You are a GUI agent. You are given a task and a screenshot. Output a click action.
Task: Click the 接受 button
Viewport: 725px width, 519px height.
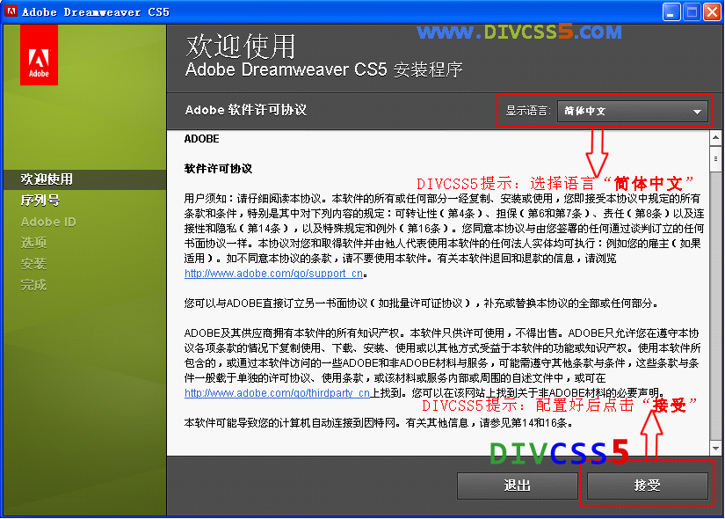[647, 486]
